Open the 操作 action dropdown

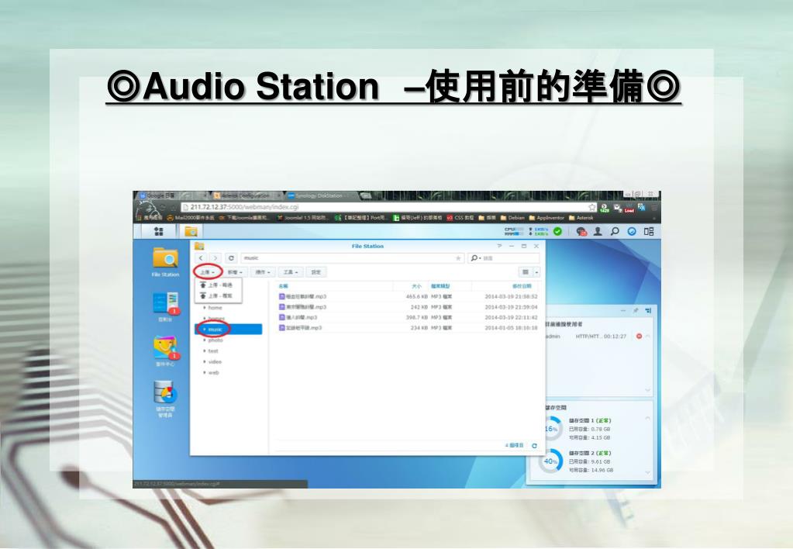[x=262, y=272]
